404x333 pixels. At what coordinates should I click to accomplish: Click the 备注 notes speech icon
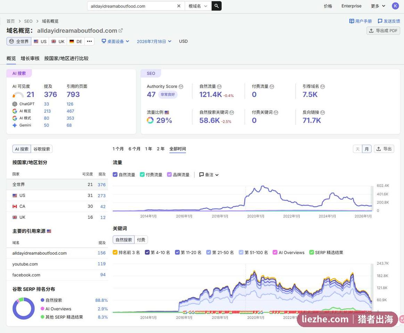click(x=201, y=174)
